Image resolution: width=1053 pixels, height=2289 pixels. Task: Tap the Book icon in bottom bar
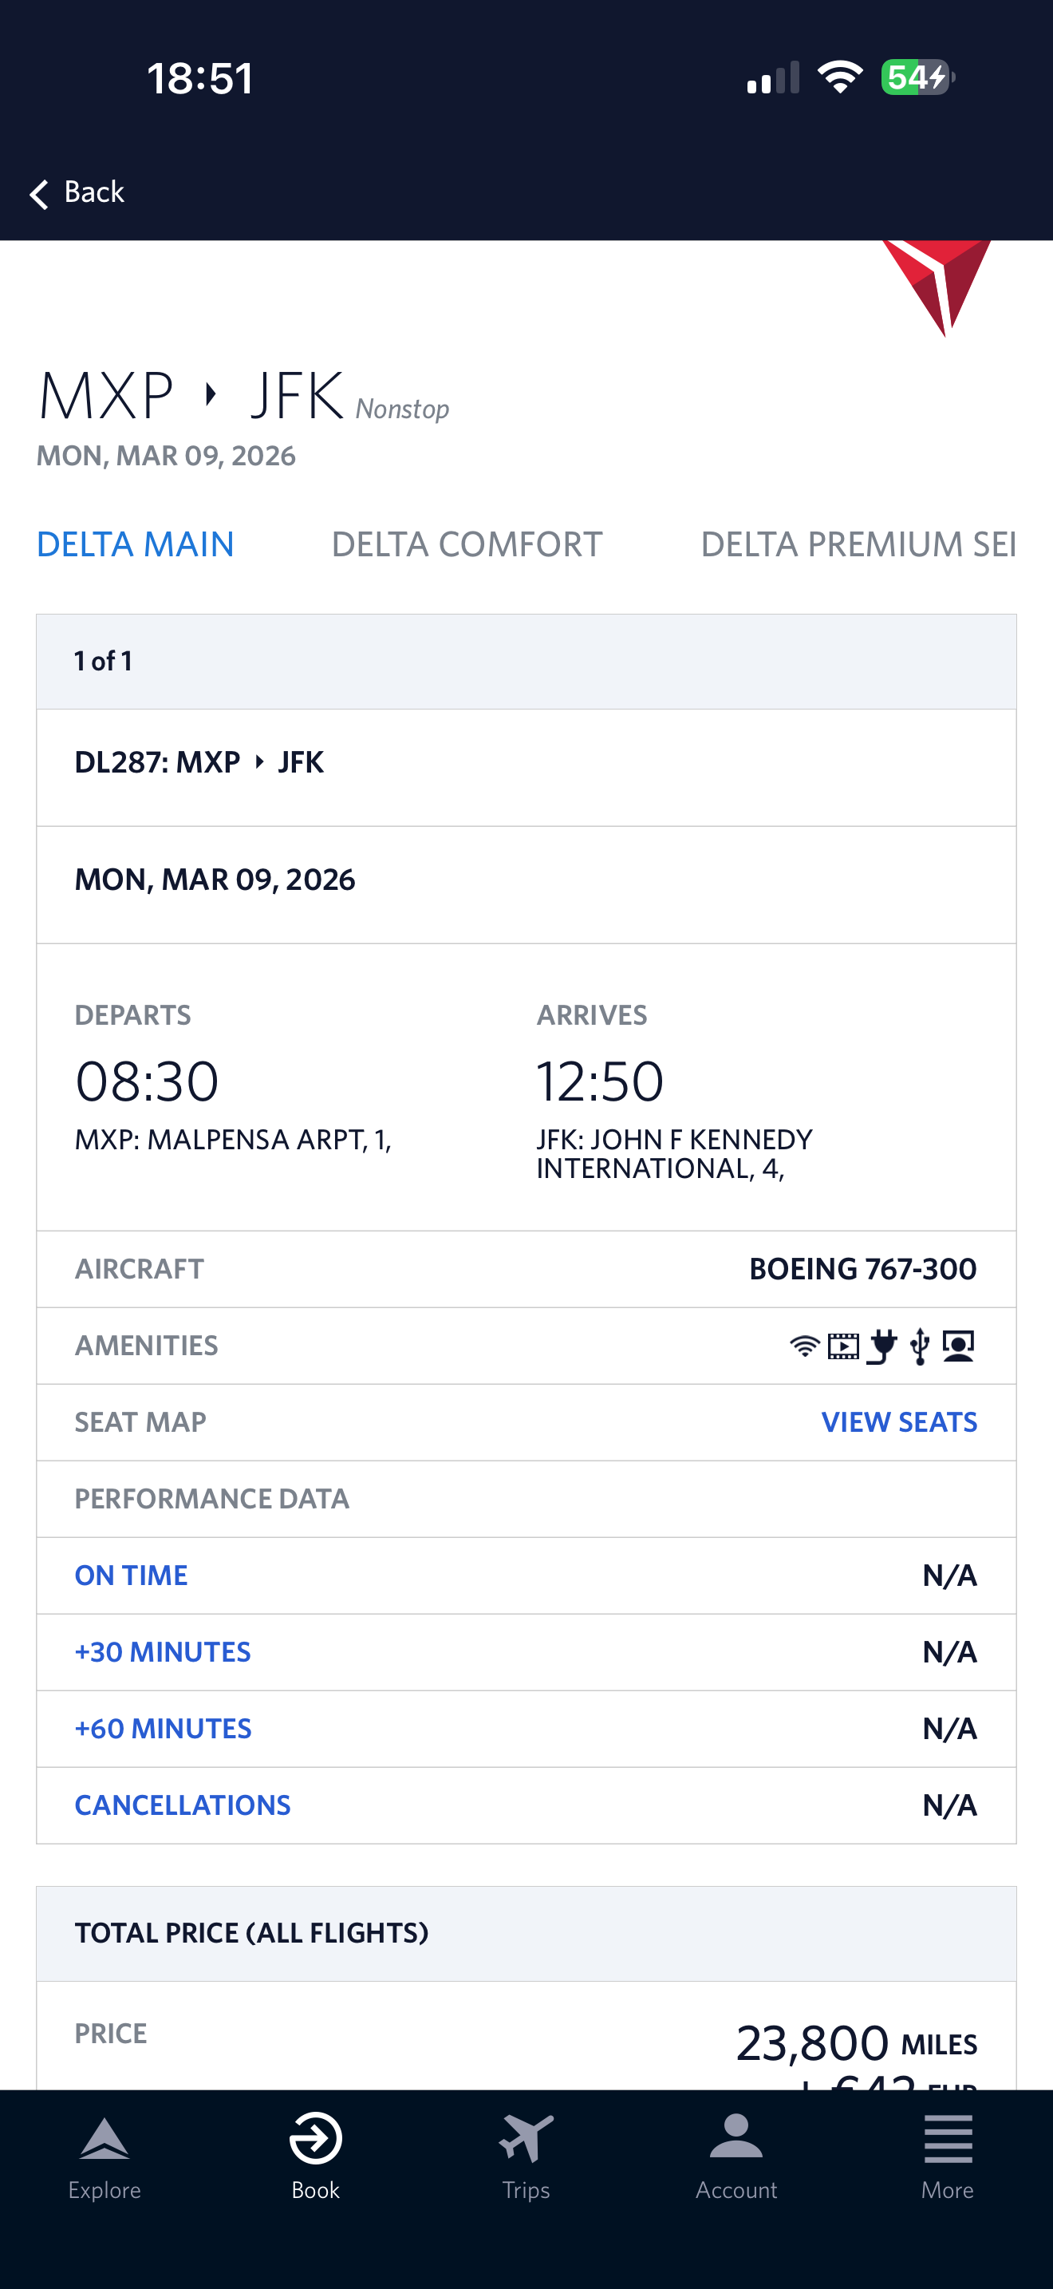coord(315,2139)
